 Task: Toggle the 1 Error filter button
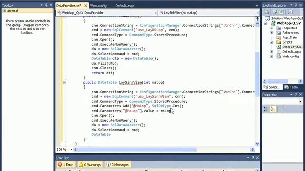click(66, 165)
